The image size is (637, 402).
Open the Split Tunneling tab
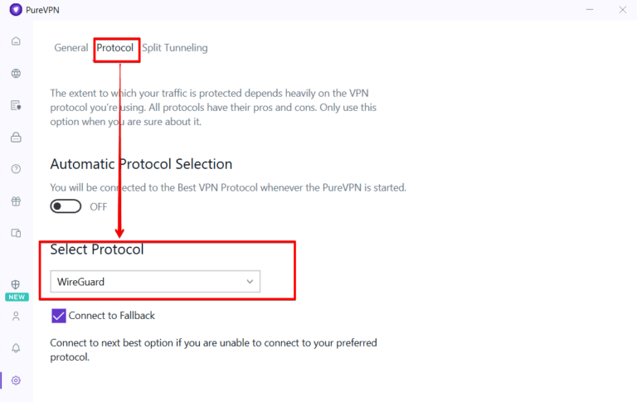coord(175,48)
